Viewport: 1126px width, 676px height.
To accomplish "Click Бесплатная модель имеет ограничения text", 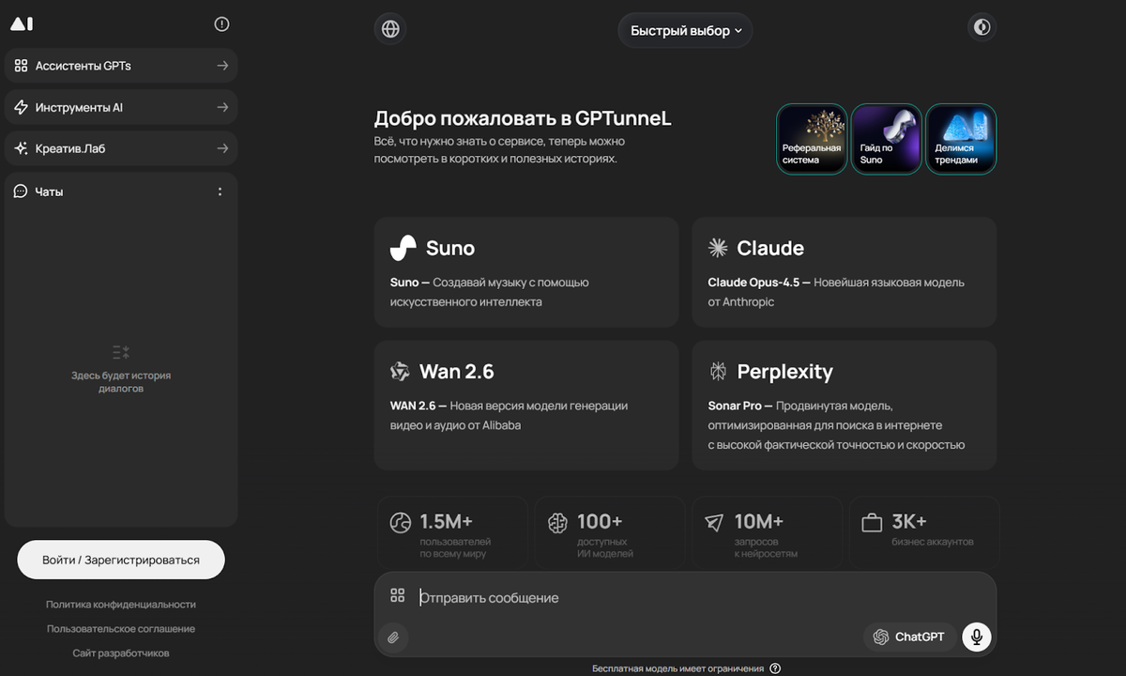I will tap(677, 668).
